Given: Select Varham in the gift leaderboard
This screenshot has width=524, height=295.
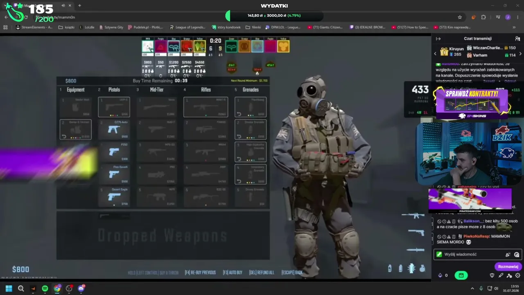Looking at the screenshot, I should (491, 55).
